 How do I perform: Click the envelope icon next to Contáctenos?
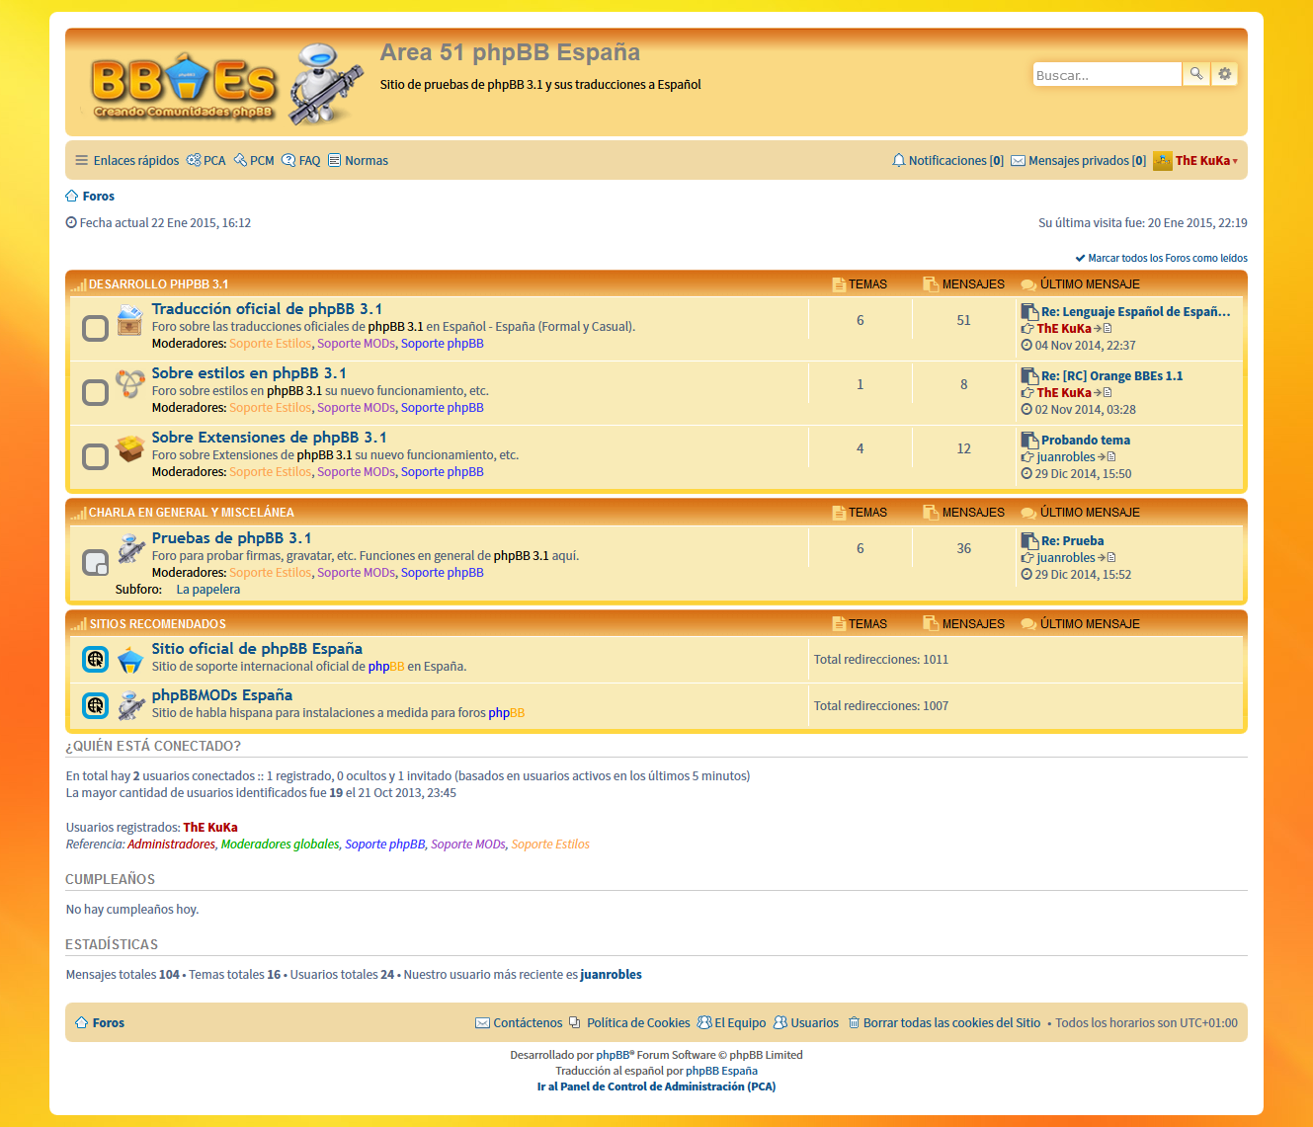tap(482, 1022)
